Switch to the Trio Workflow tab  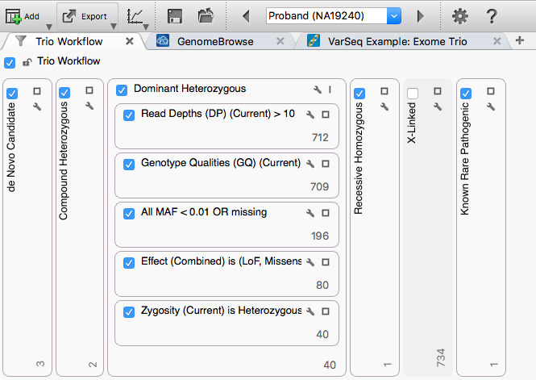point(69,41)
